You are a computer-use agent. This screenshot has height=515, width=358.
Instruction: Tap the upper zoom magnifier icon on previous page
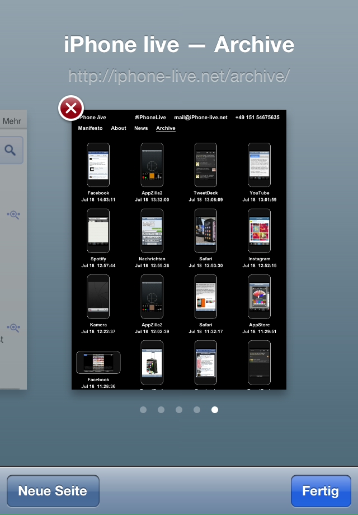click(x=13, y=215)
